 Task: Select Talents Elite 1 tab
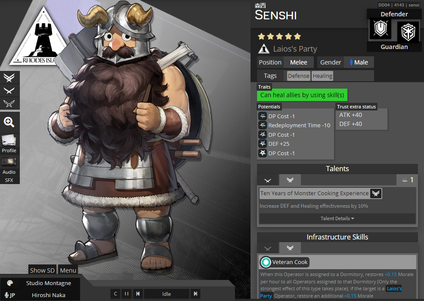click(x=268, y=180)
